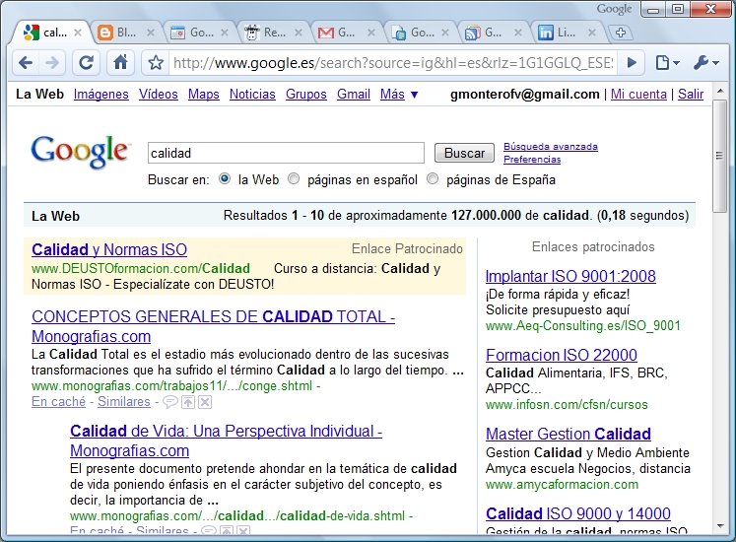The width and height of the screenshot is (736, 542).
Task: Select 'páginas de España' radio button
Action: pyautogui.click(x=433, y=179)
